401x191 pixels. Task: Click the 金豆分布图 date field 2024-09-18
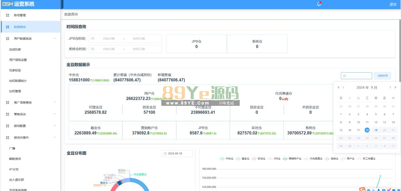177,153
